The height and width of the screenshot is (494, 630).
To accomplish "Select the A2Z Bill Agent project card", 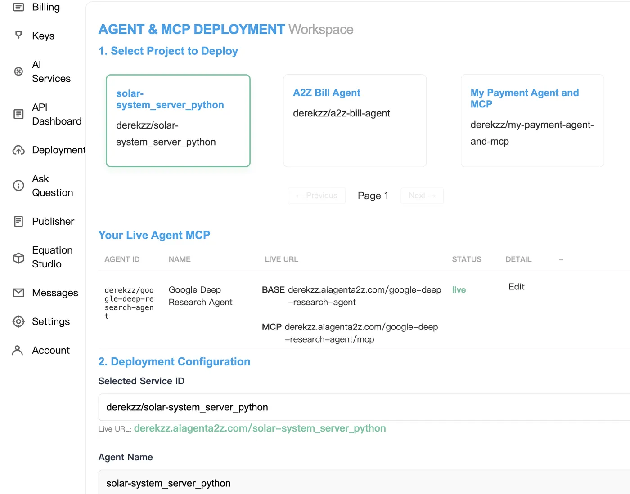I will [x=354, y=120].
